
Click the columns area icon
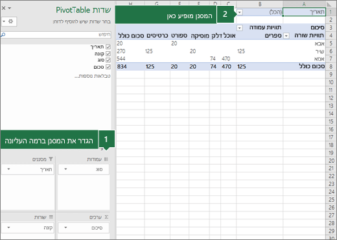pyautogui.click(x=106, y=159)
